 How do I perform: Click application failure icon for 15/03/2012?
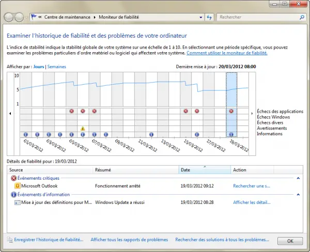tap(185, 111)
